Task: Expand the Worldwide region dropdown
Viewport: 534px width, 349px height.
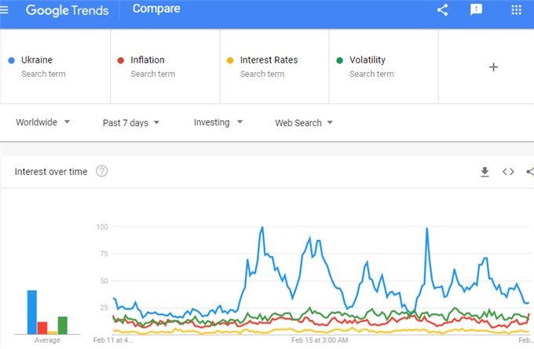Action: 43,122
